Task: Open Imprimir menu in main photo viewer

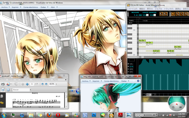Action: 17,7
